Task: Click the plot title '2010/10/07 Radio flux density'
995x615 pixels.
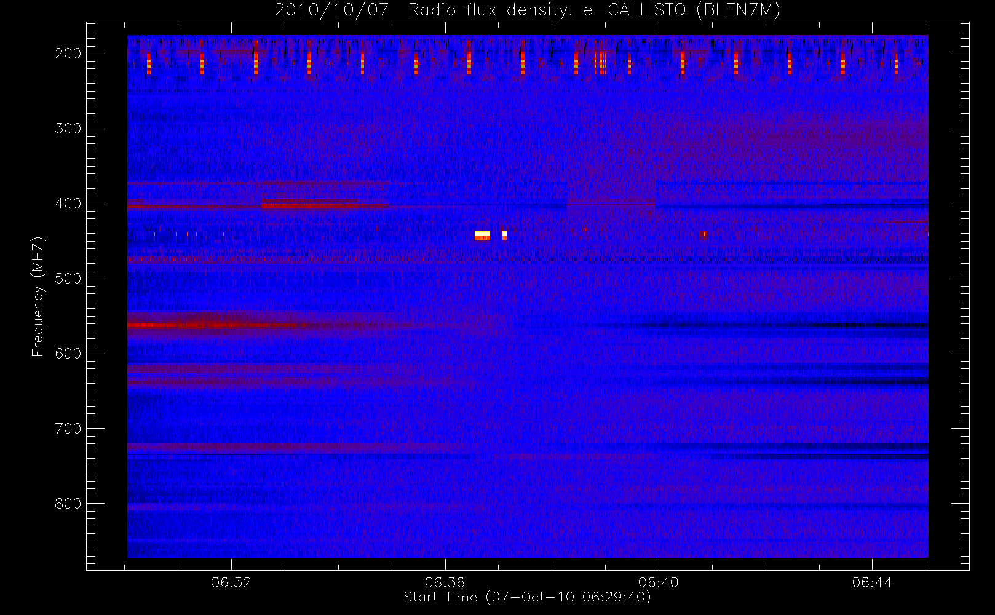Action: pyautogui.click(x=527, y=10)
